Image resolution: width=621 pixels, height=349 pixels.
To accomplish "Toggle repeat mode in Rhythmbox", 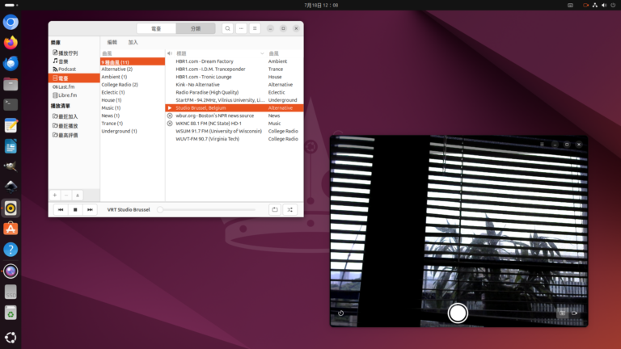I will (x=275, y=210).
